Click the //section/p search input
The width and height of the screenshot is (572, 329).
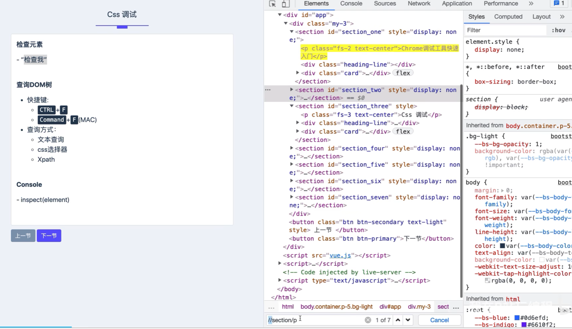(315, 320)
